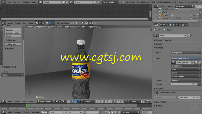Screen dimensions: 202x114
Task: Choose Object shader nodes (orange cube icon)
Action: point(47,23)
